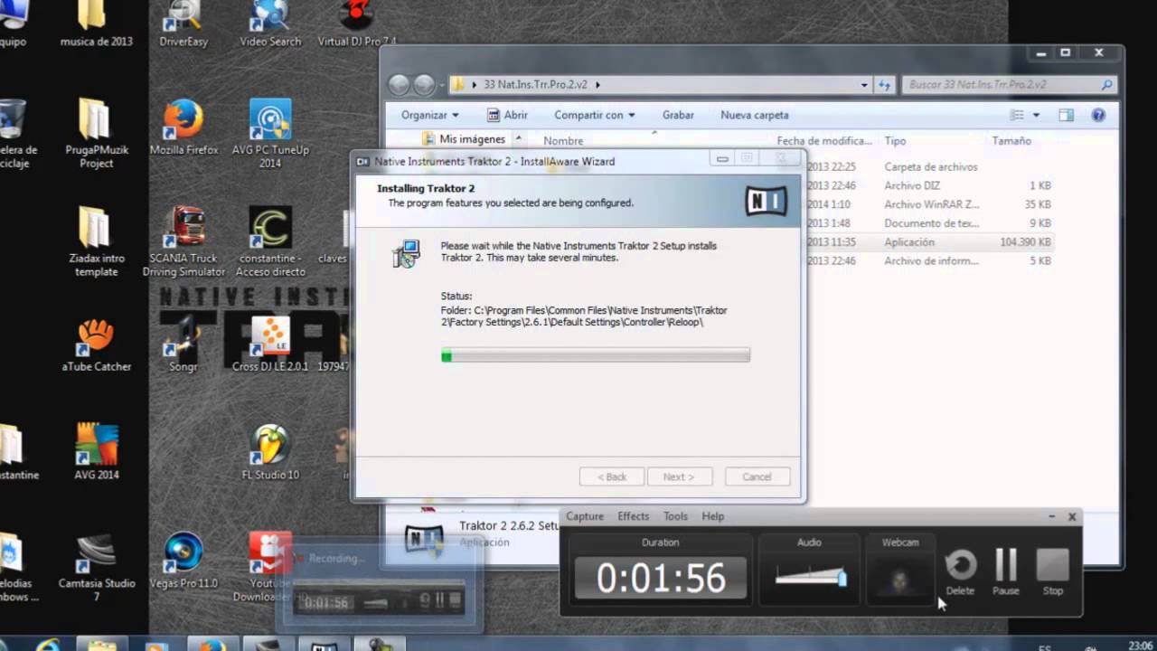1157x651 pixels.
Task: Toggle the Explorer preview pane icon
Action: [1067, 115]
